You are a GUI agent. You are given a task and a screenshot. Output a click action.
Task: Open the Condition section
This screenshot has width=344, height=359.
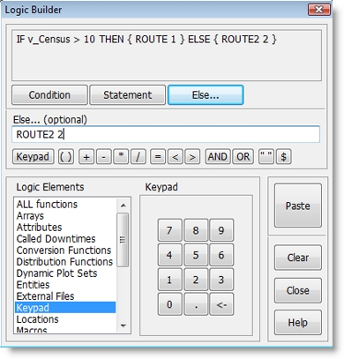point(49,95)
